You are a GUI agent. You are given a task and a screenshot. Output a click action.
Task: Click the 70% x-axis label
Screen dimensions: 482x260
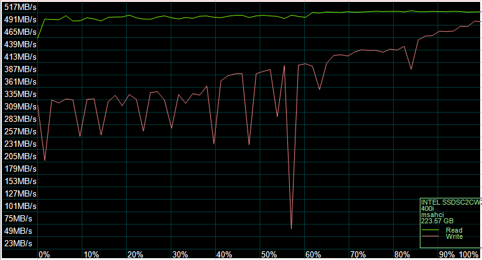click(358, 254)
